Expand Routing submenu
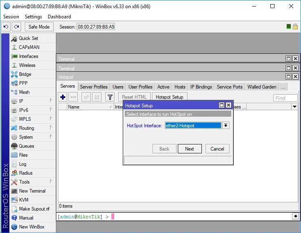Screen dimensions: 301x233 51,128
